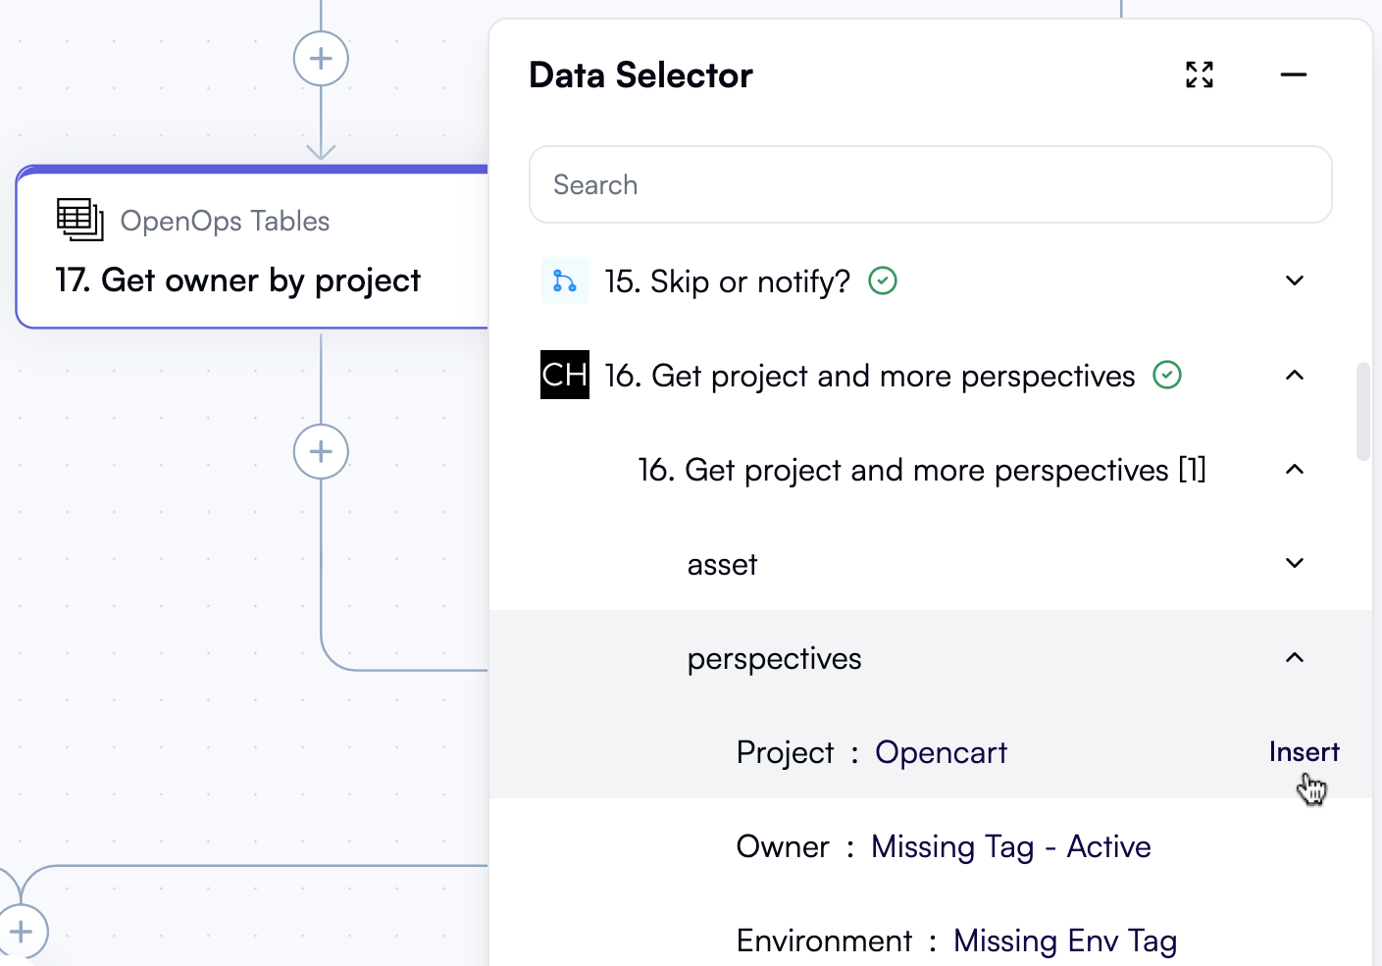
Task: Click the branch icon beside Skip or notify
Action: click(x=564, y=280)
